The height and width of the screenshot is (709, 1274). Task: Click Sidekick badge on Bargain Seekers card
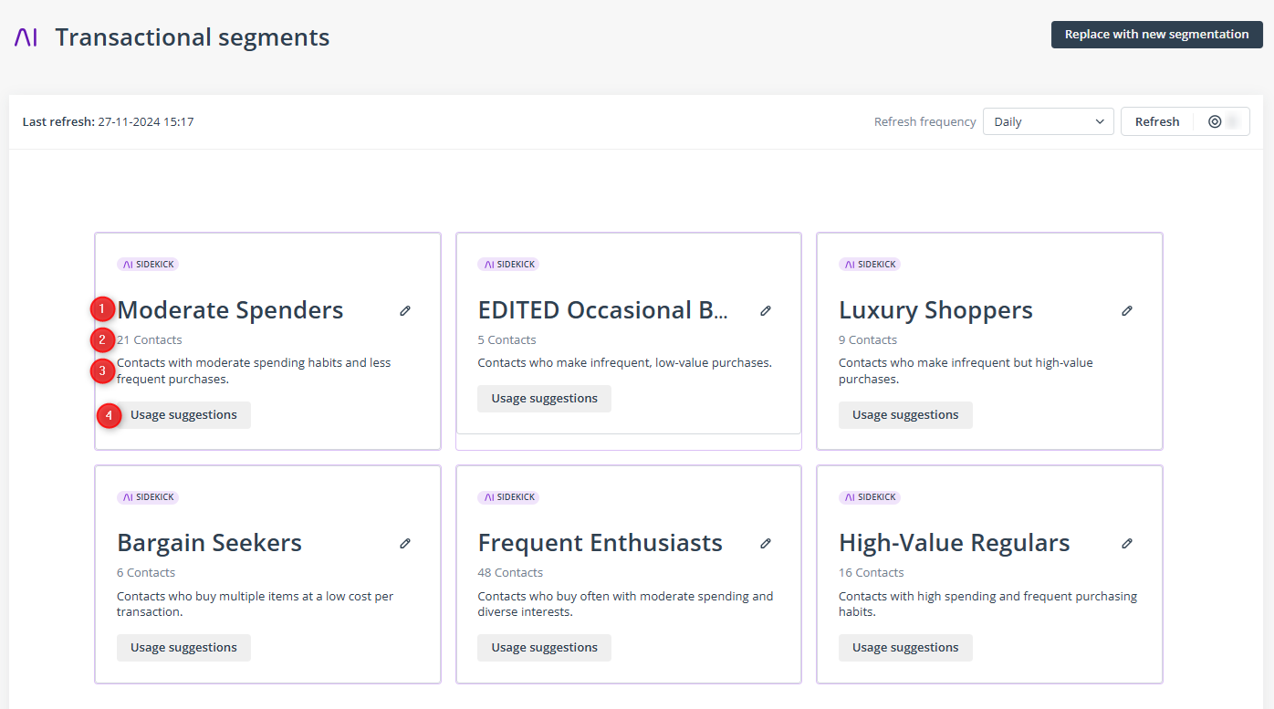(x=148, y=497)
